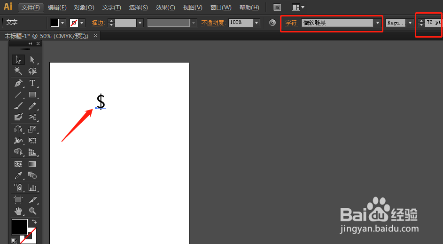Viewport: 443px width, 244px height.
Task: Select the Magic Wand tool
Action: pyautogui.click(x=18, y=71)
